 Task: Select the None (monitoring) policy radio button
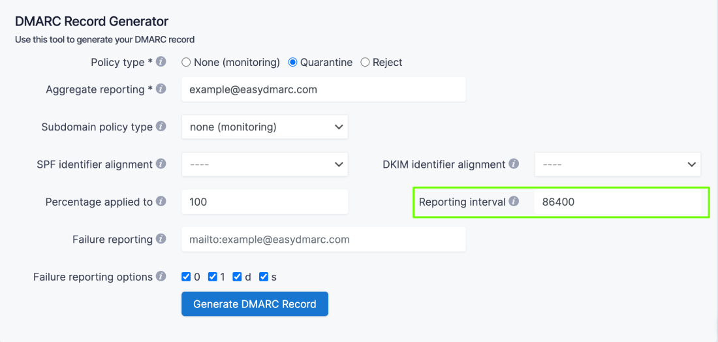[x=186, y=63]
